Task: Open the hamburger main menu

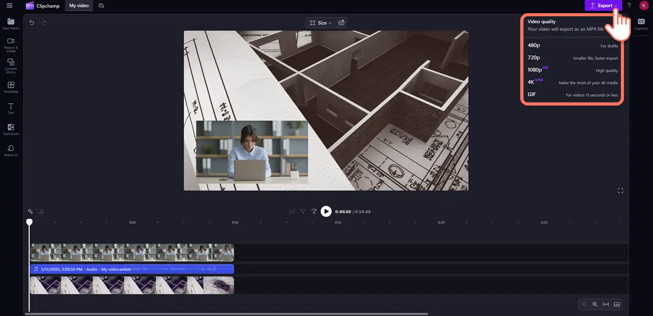Action: [x=10, y=5]
